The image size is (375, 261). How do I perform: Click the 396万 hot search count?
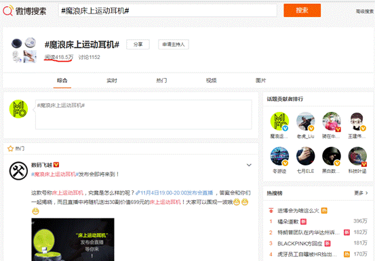(360, 221)
